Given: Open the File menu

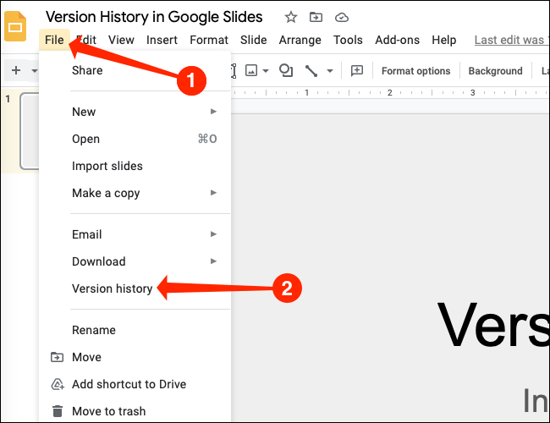Looking at the screenshot, I should pyautogui.click(x=54, y=40).
